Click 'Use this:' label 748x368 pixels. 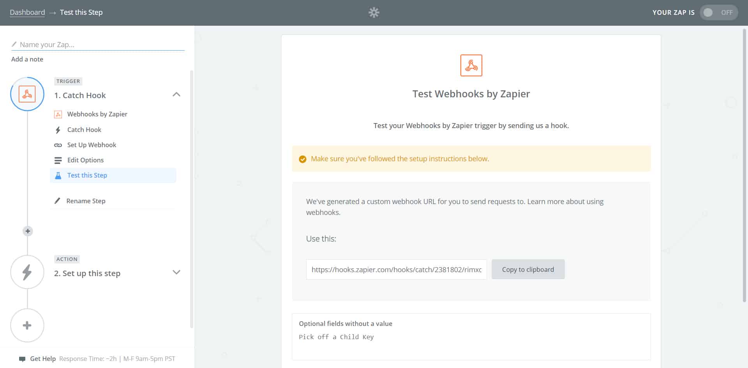pos(321,239)
